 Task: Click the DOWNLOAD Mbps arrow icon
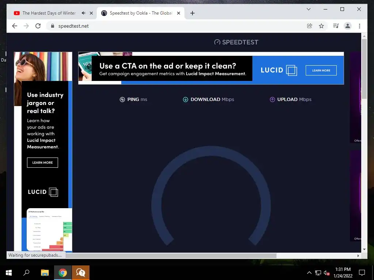[185, 100]
